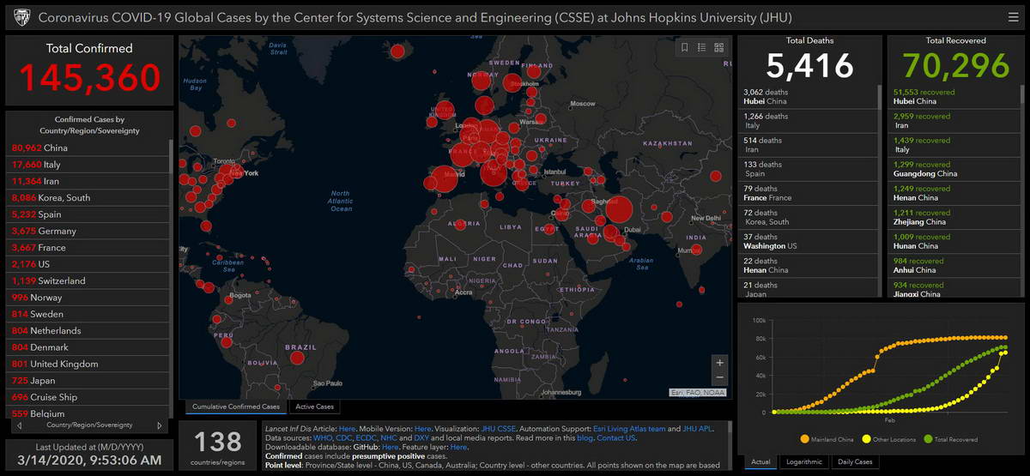Click the Johns Hopkins shield logo
Viewport: 1030px width, 476px height.
tap(21, 17)
